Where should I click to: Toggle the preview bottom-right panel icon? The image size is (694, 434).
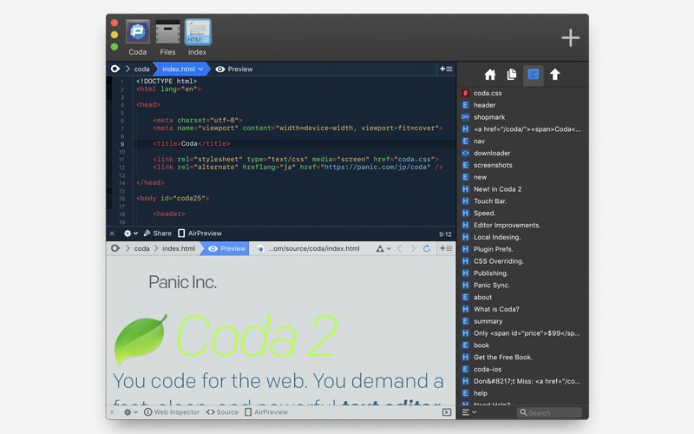point(447,412)
